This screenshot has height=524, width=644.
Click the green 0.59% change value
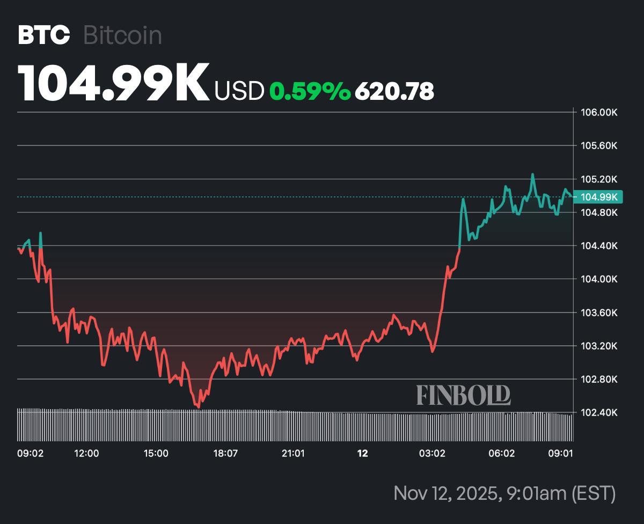point(310,91)
